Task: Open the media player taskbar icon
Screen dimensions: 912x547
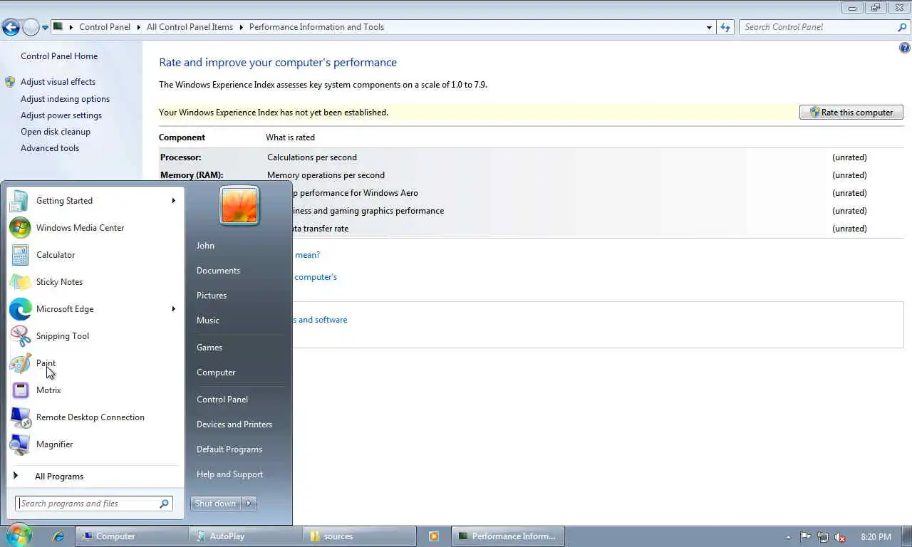Action: [x=433, y=536]
